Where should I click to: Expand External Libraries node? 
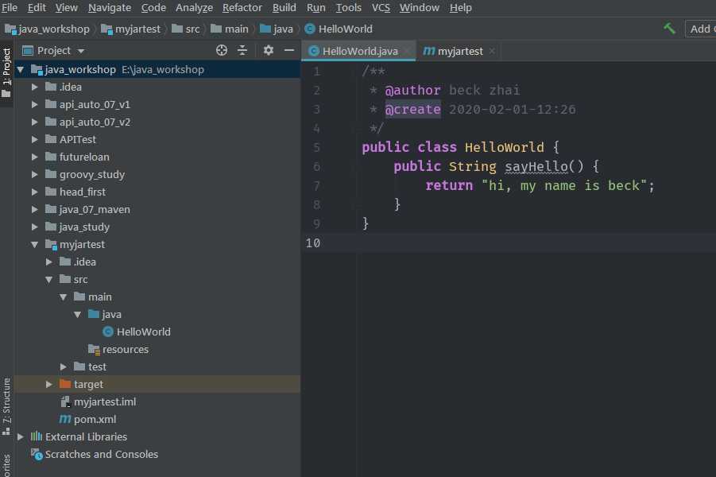pos(21,436)
